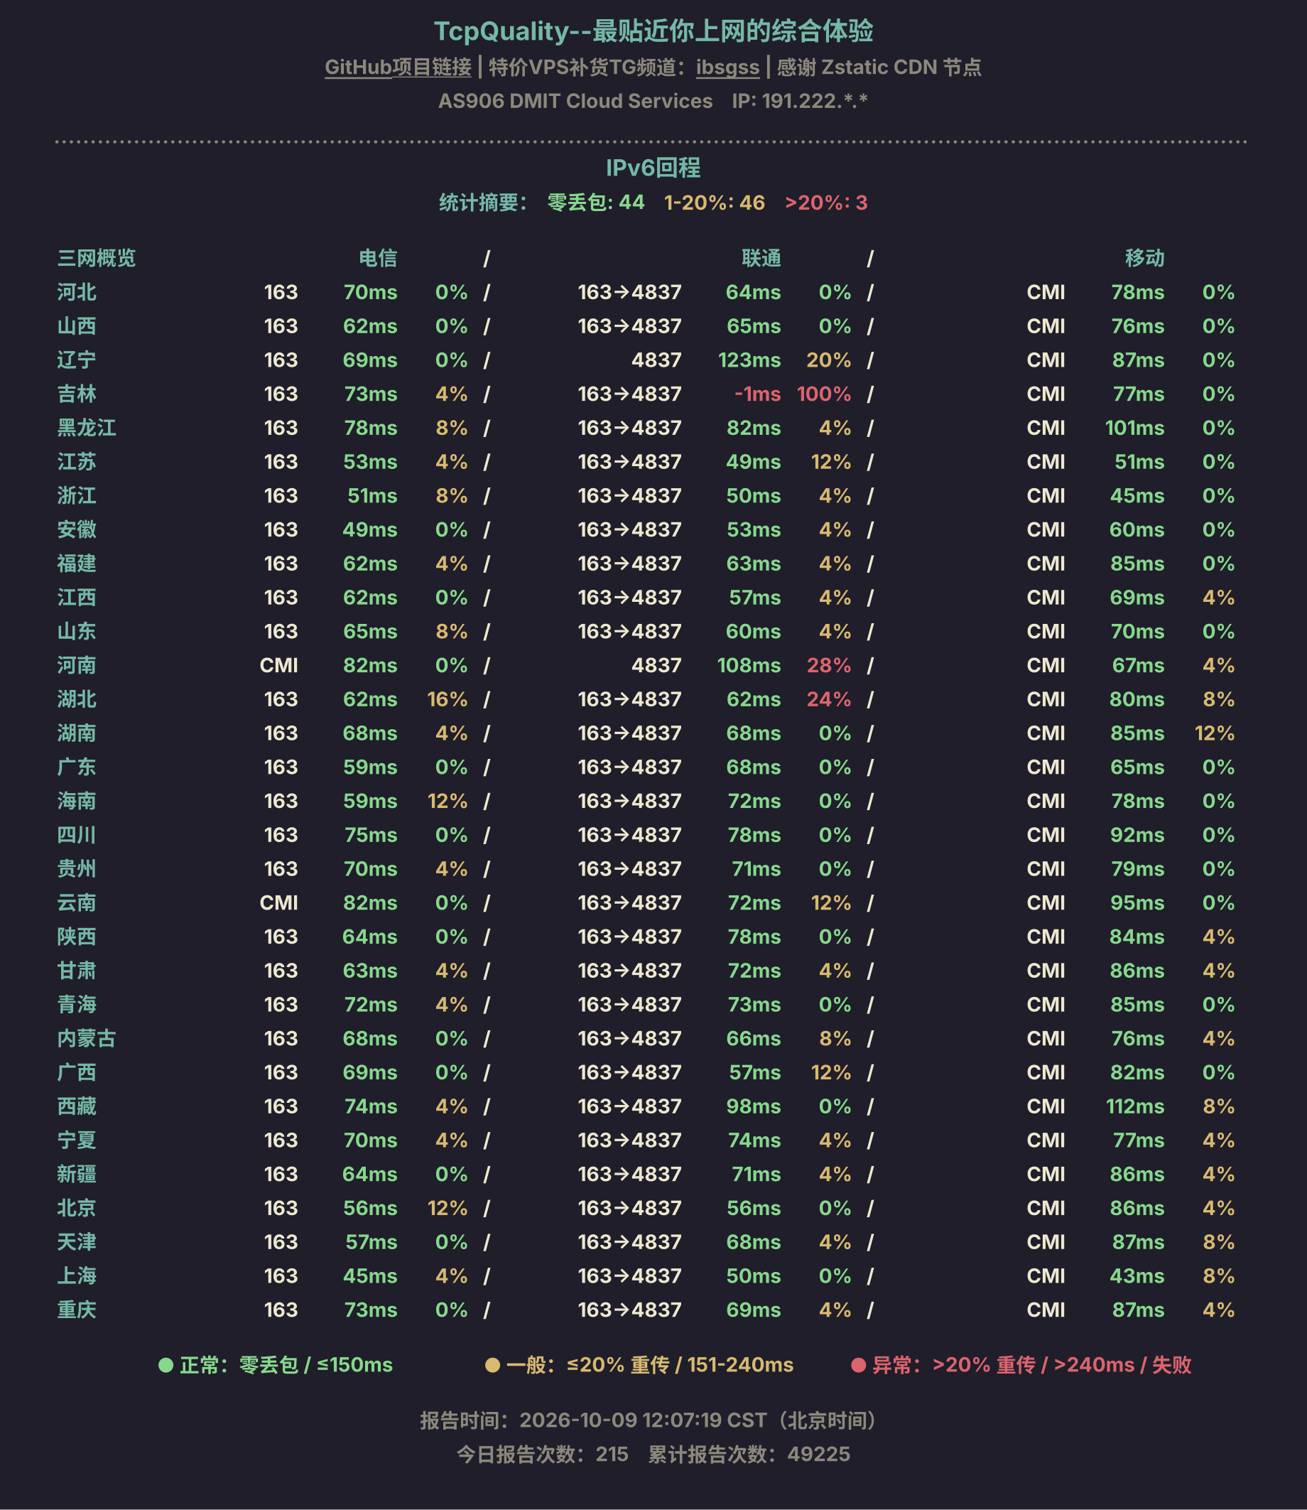Click the 重庆 province row label

[77, 1310]
